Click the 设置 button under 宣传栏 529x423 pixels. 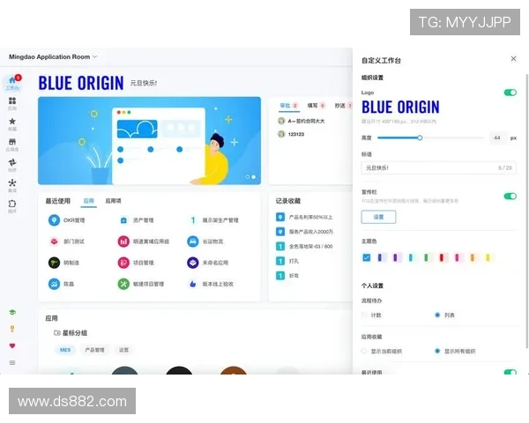(x=378, y=217)
